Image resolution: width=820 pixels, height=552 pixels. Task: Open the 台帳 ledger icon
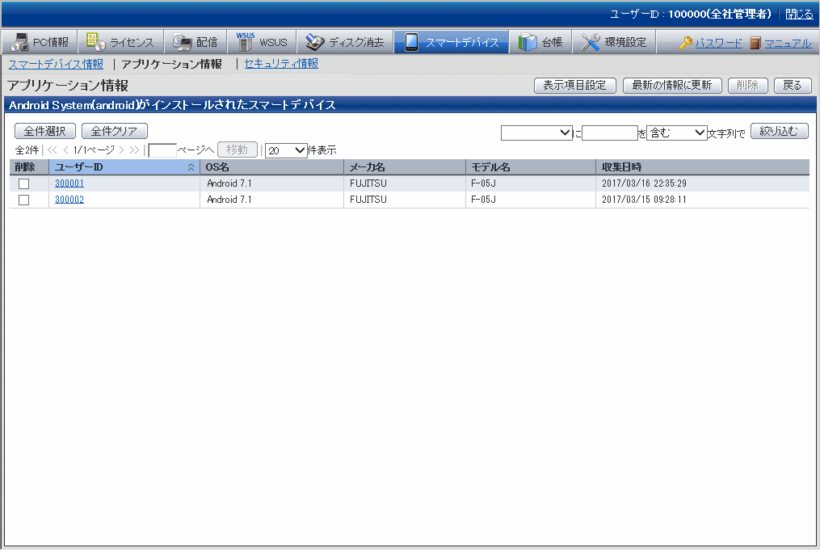click(x=528, y=42)
